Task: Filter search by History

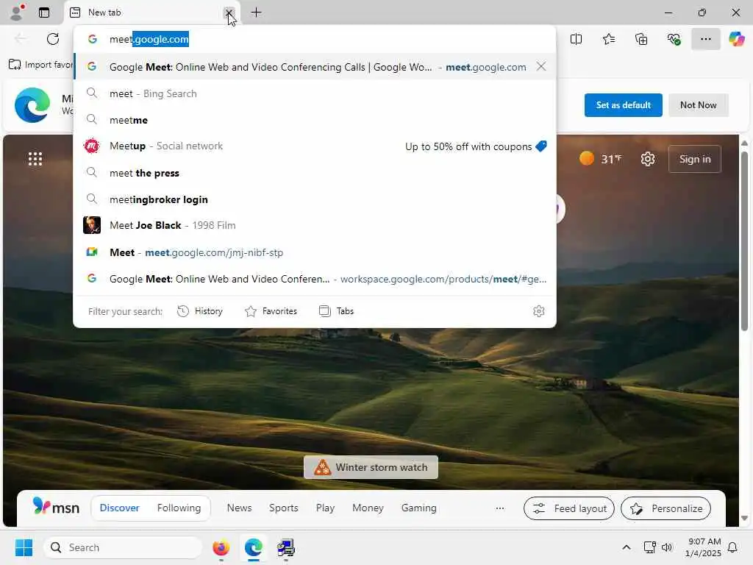Action: click(x=200, y=311)
